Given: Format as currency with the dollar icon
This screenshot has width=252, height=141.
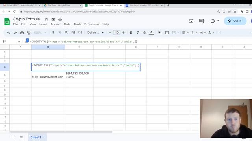Looking at the screenshot, I should coord(53,33).
